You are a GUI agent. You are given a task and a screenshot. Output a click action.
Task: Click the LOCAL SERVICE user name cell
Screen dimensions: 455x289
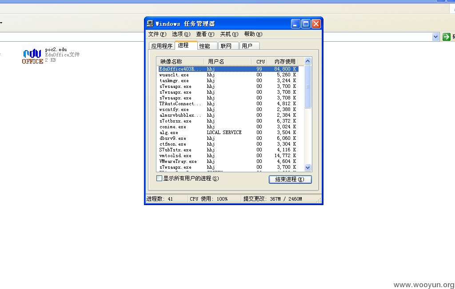[224, 132]
